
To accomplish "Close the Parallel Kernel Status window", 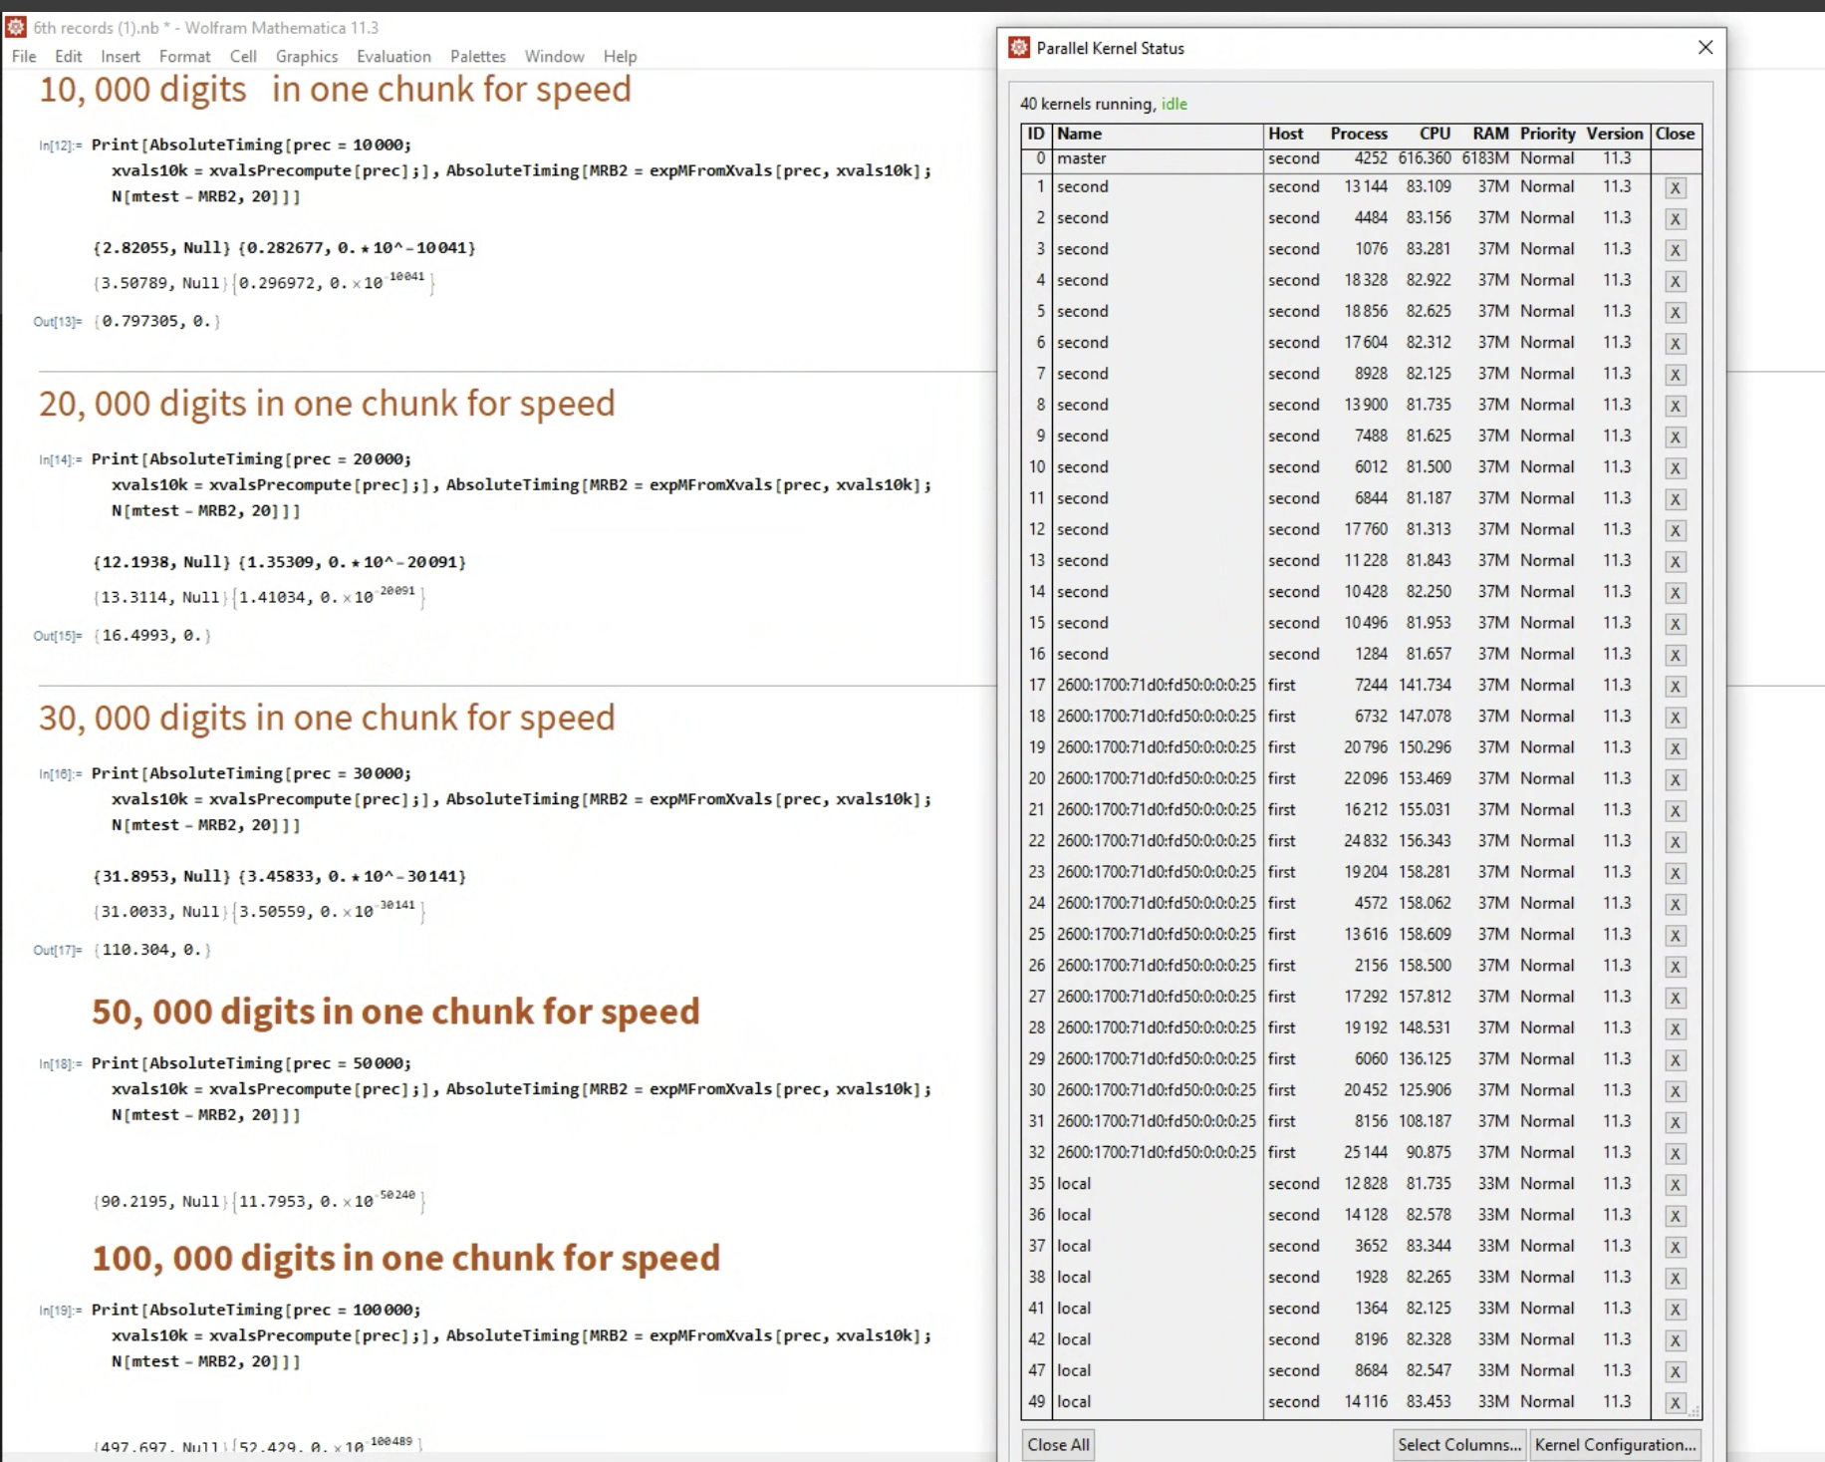I will tap(1705, 48).
